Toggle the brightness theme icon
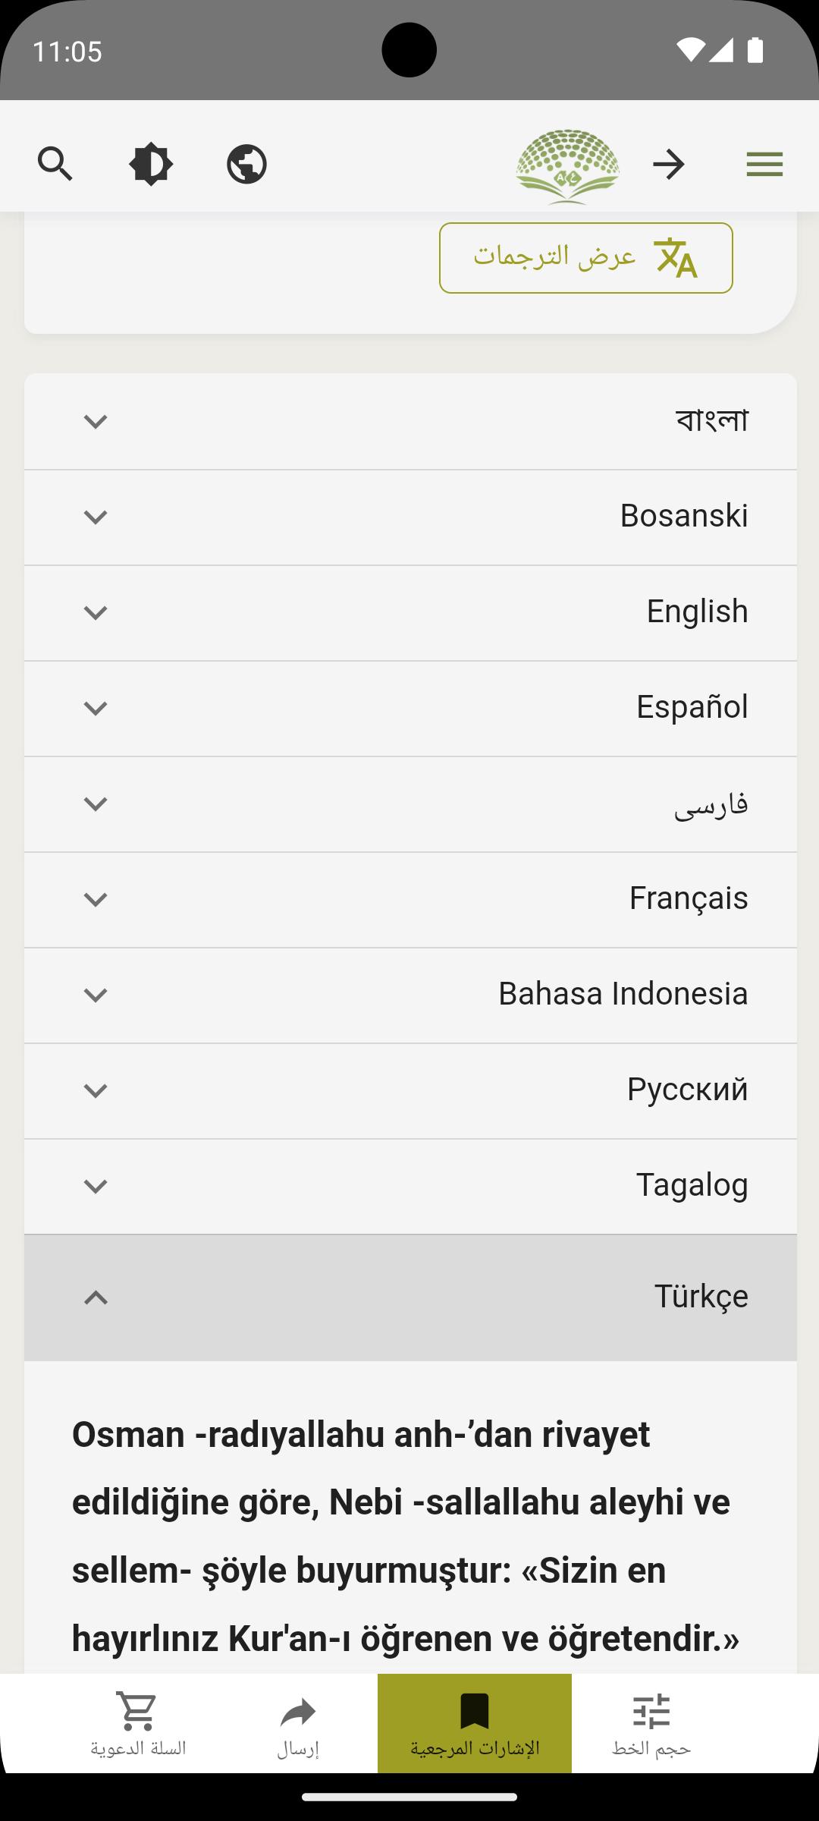The image size is (819, 1821). pos(151,164)
